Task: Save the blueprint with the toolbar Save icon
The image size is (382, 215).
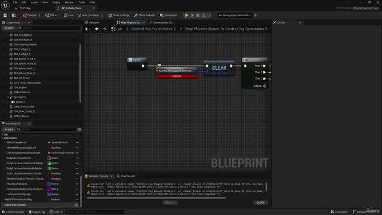Action: (x=5, y=16)
